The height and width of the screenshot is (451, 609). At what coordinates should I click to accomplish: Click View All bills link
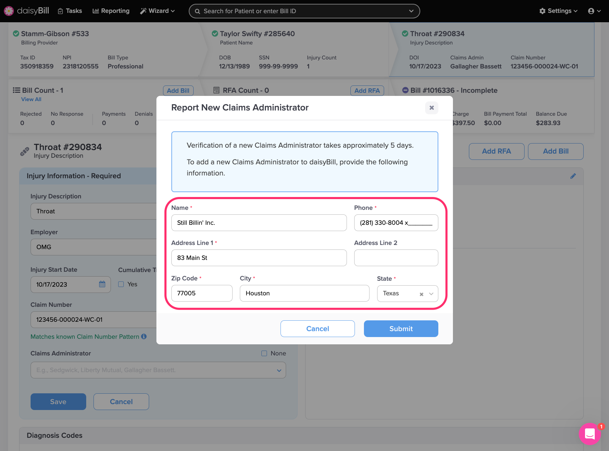point(31,99)
